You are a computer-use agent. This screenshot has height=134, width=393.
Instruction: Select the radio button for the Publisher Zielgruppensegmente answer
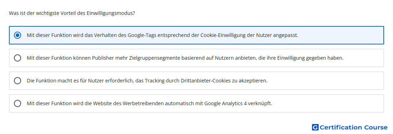(18, 58)
